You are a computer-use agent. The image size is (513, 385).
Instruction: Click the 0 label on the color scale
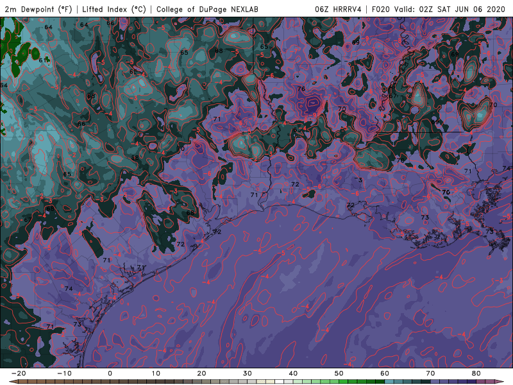click(110, 373)
